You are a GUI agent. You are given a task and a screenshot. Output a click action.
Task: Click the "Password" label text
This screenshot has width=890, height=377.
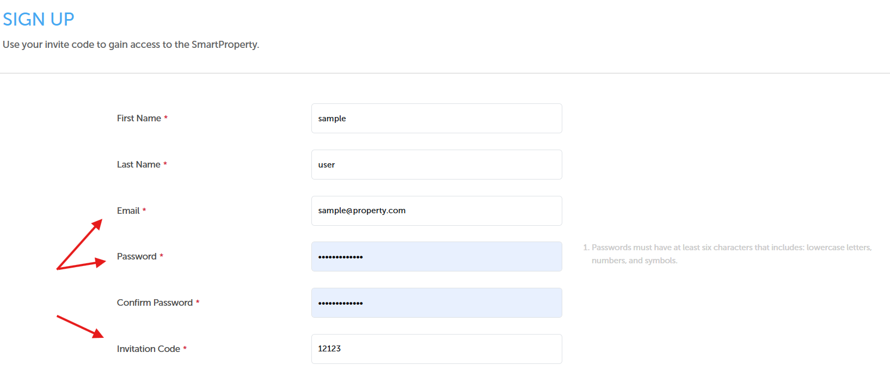tap(137, 256)
